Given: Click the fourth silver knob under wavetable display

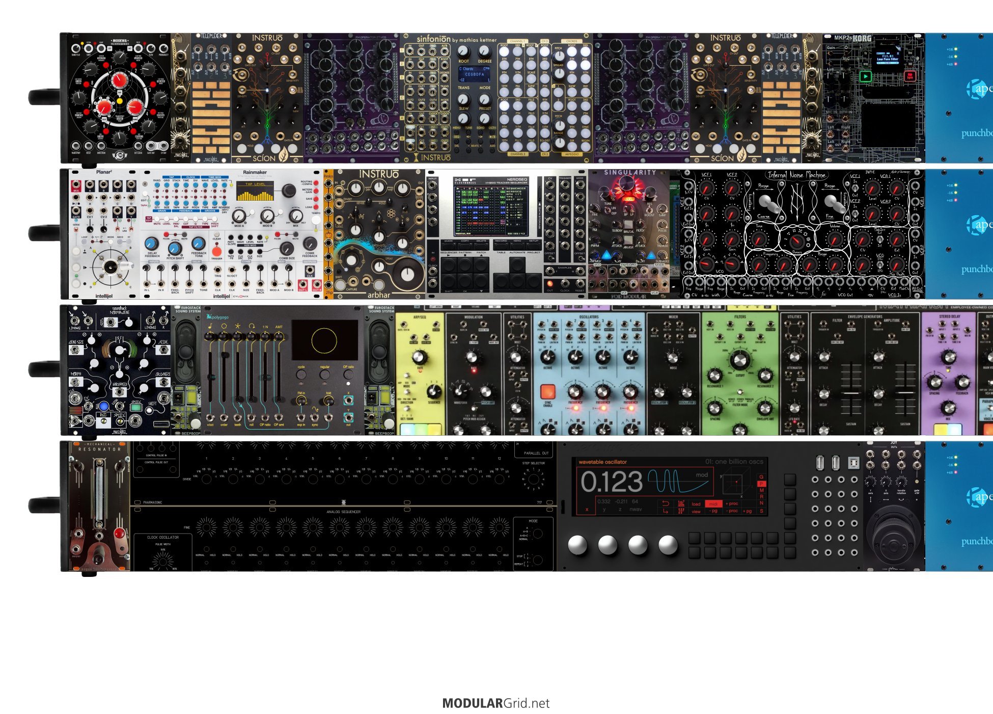Looking at the screenshot, I should (x=668, y=545).
